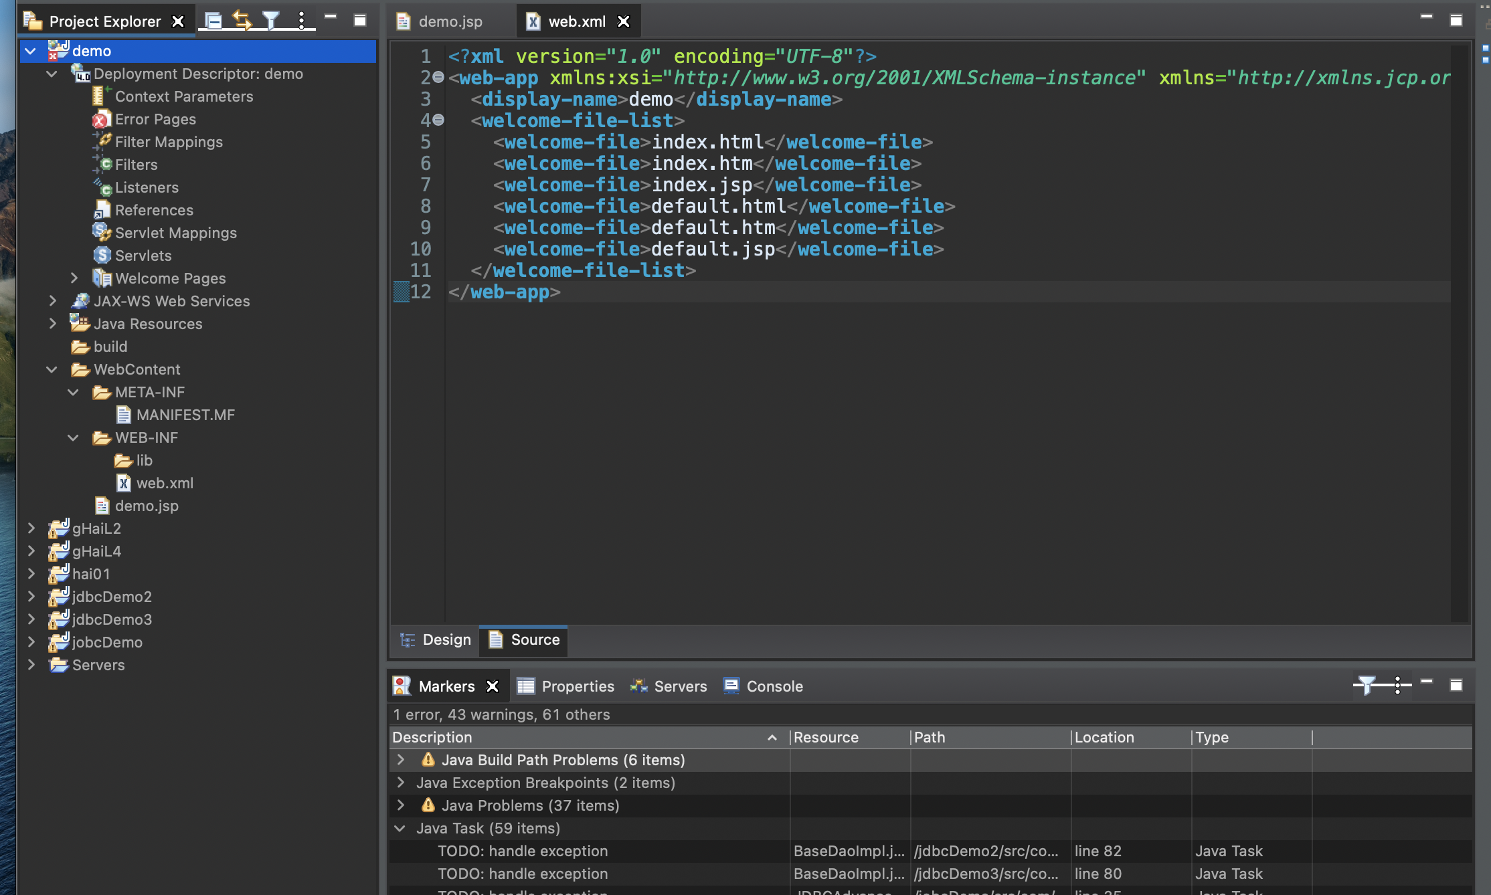The height and width of the screenshot is (895, 1491).
Task: Select the MANIFEST.MF file
Action: tap(185, 415)
